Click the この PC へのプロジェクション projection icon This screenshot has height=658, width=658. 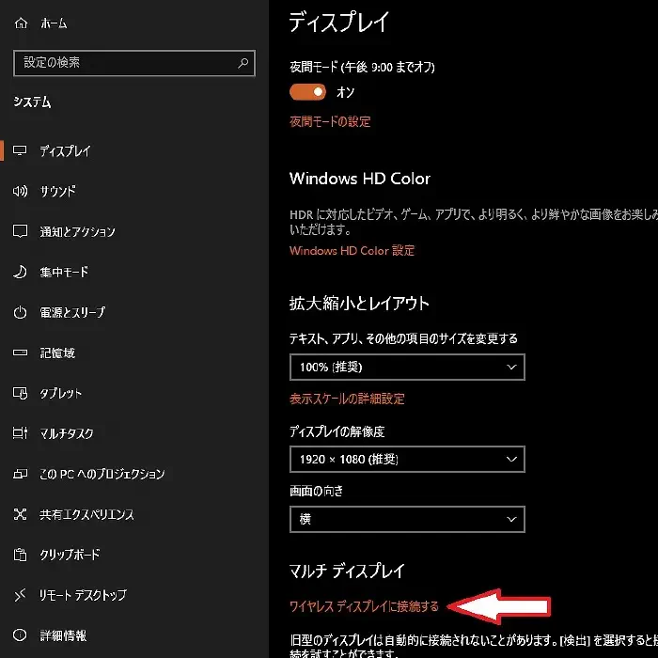[x=20, y=474]
